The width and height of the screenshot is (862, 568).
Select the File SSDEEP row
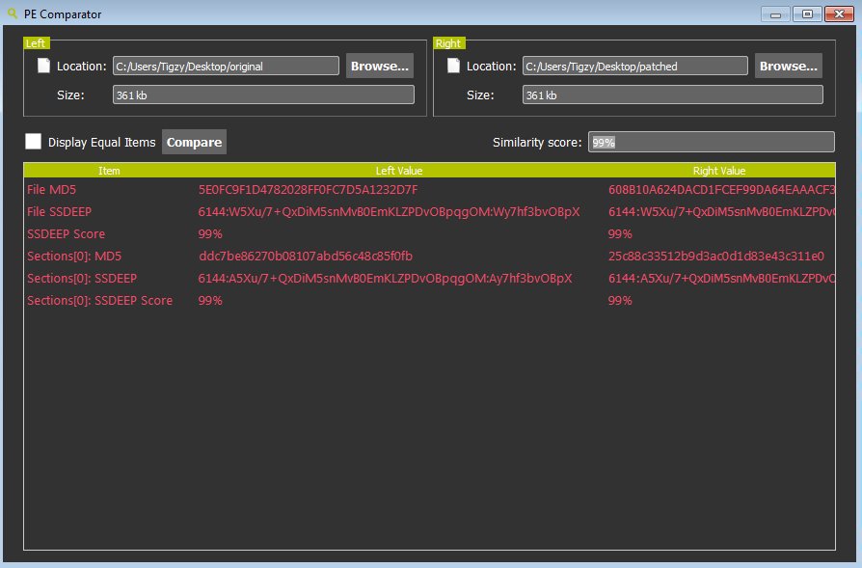click(429, 212)
